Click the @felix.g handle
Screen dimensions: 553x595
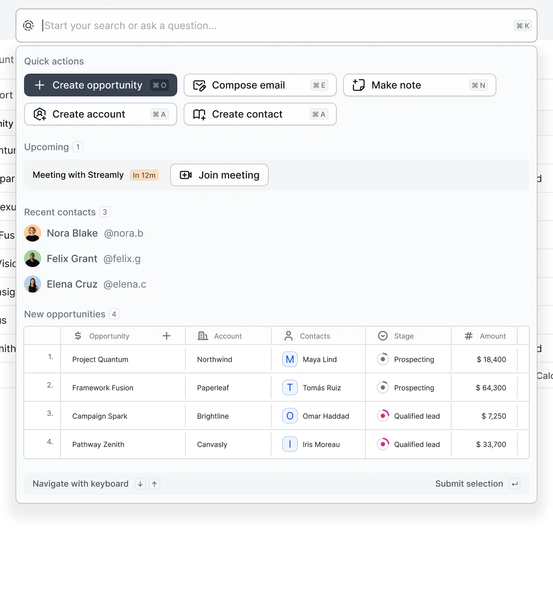click(x=122, y=259)
